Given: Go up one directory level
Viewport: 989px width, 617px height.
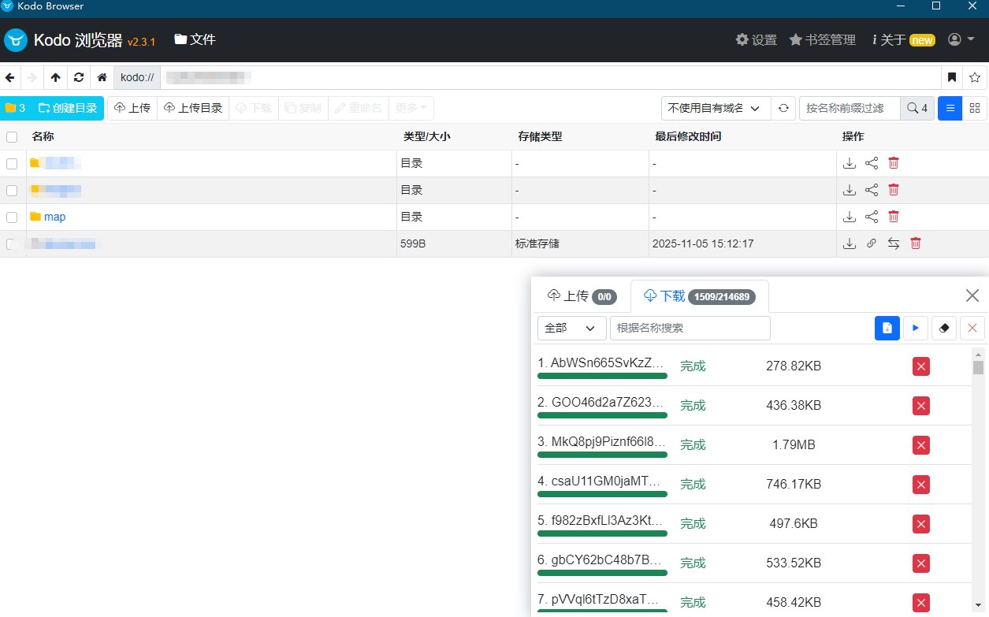Looking at the screenshot, I should 55,77.
